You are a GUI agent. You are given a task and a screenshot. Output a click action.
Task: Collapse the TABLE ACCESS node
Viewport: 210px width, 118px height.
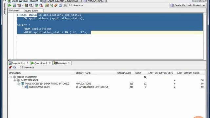(x=18, y=84)
